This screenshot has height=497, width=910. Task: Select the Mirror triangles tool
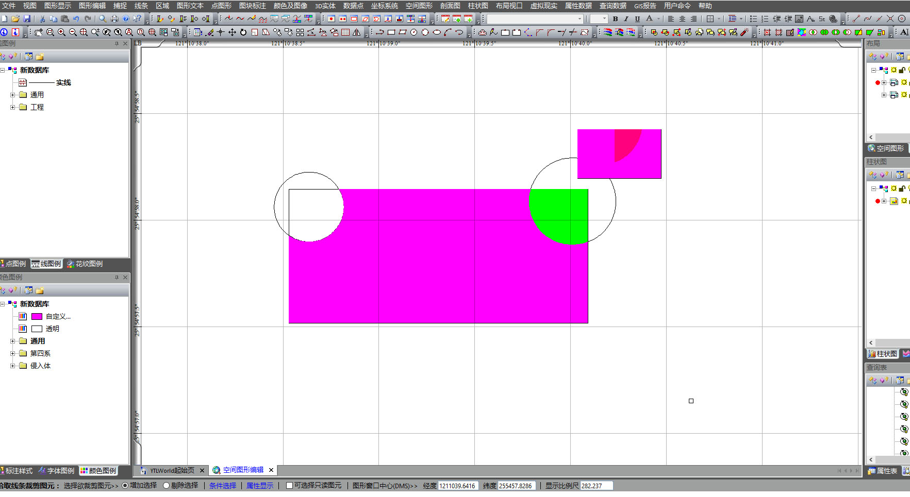(356, 32)
